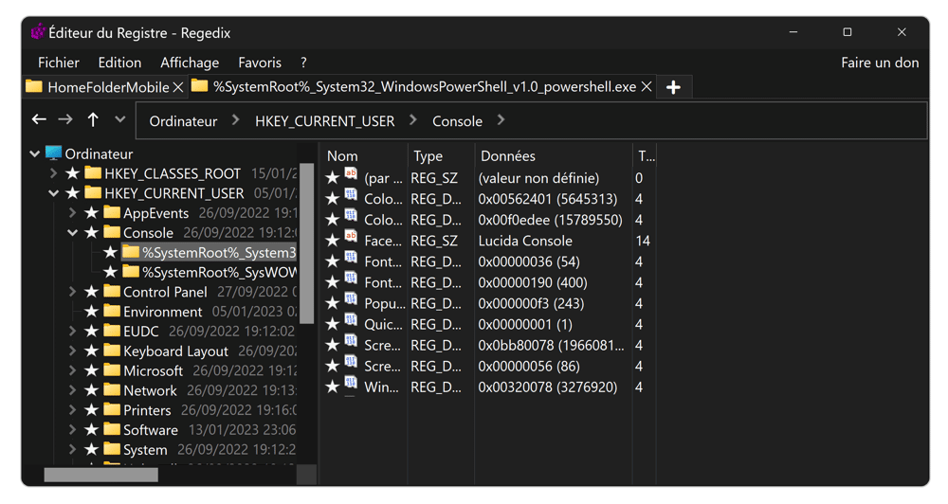The image size is (948, 504).
Task: Click the string icon of Face... value
Action: tap(352, 238)
